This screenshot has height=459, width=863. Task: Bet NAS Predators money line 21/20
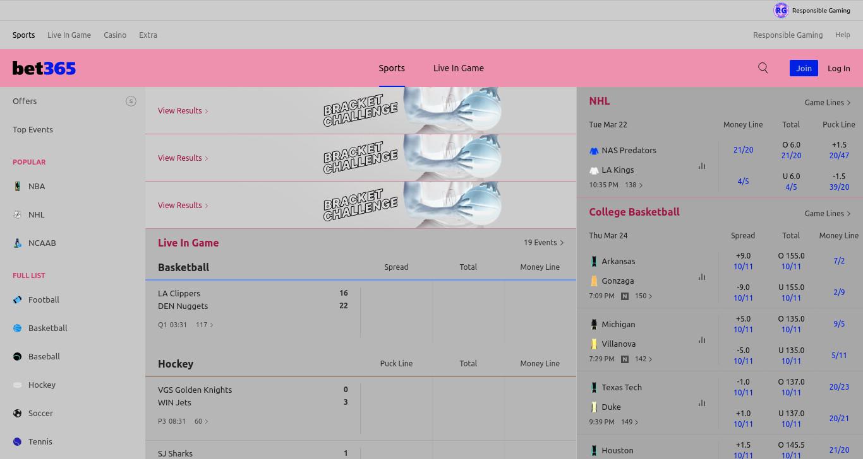[x=743, y=150]
